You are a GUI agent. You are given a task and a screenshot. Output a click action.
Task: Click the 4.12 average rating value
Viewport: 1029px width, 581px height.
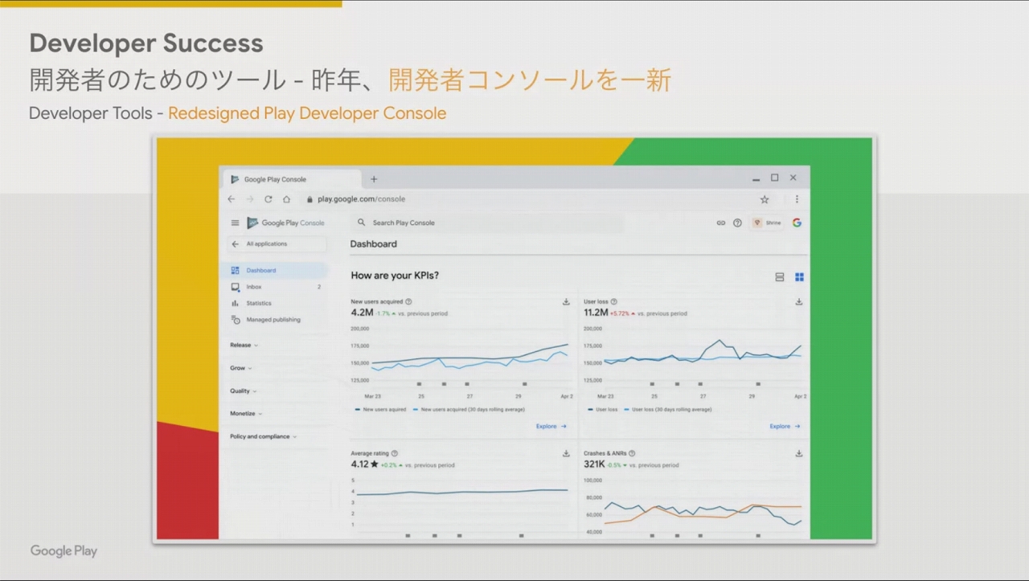tap(359, 464)
